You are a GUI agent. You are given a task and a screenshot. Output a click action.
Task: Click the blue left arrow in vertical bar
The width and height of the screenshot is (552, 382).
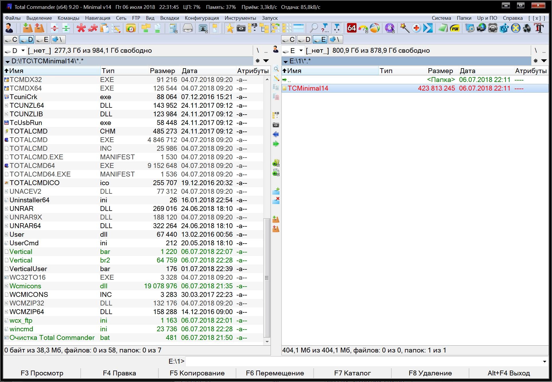tap(276, 134)
